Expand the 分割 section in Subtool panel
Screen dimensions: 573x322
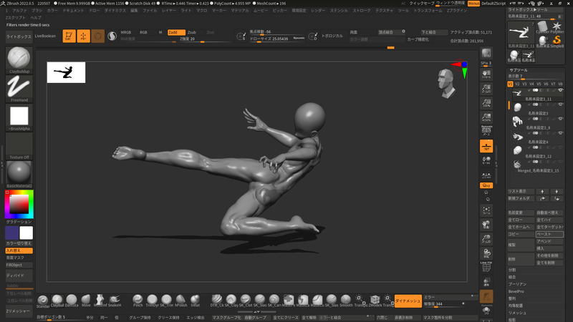point(513,270)
